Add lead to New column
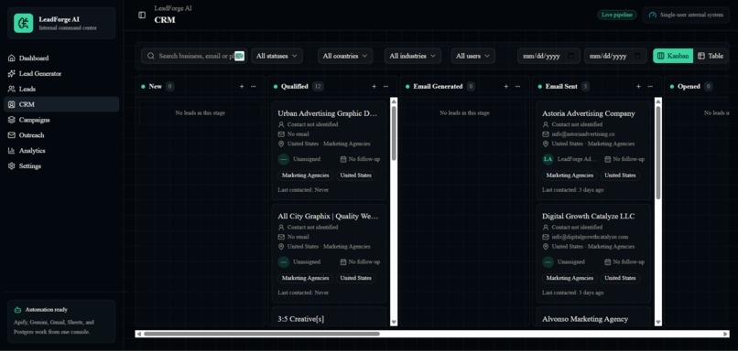The image size is (738, 351). click(242, 87)
